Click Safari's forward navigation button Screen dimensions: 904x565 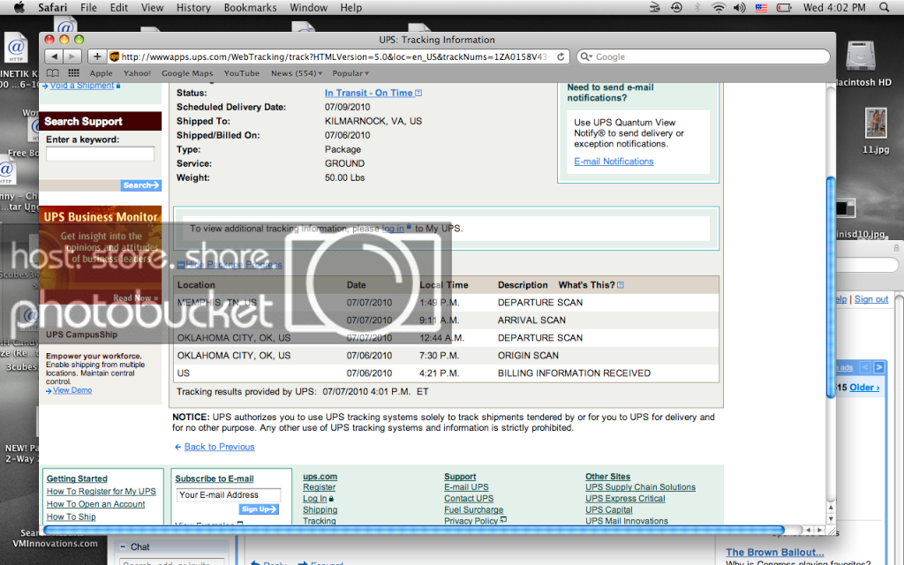click(72, 56)
